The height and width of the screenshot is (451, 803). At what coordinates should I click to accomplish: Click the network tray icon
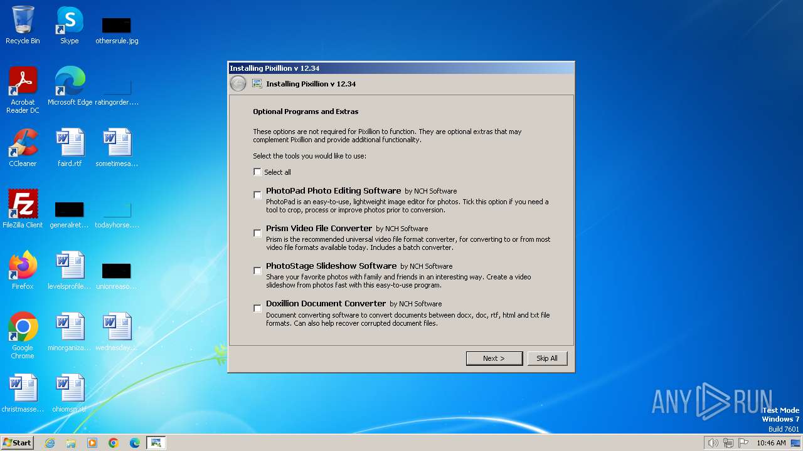pos(728,443)
